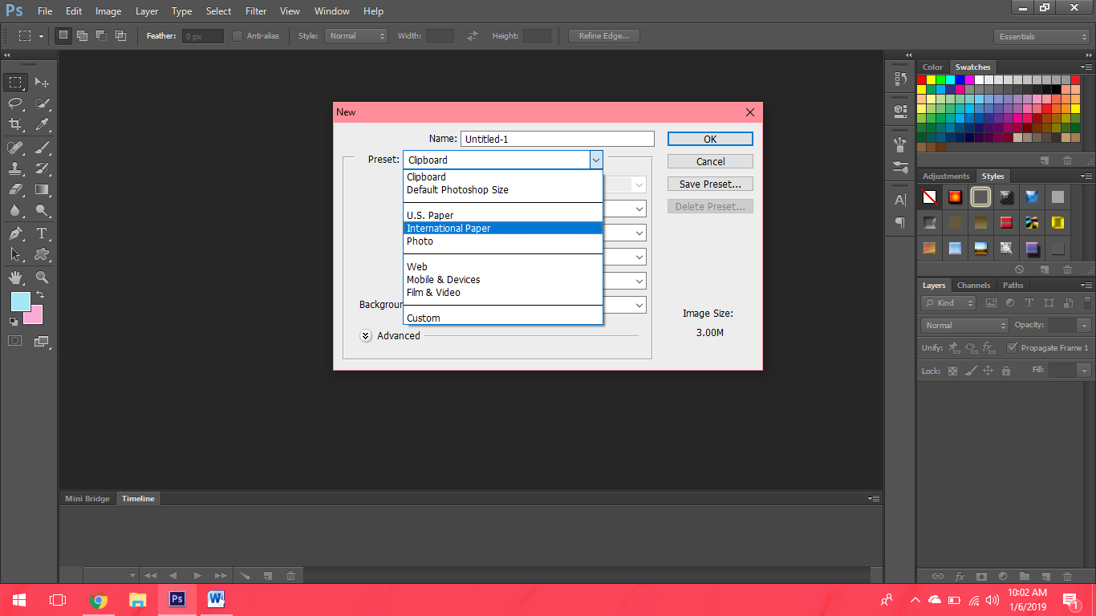Open the Opacity dropdown arrow

pos(1085,326)
